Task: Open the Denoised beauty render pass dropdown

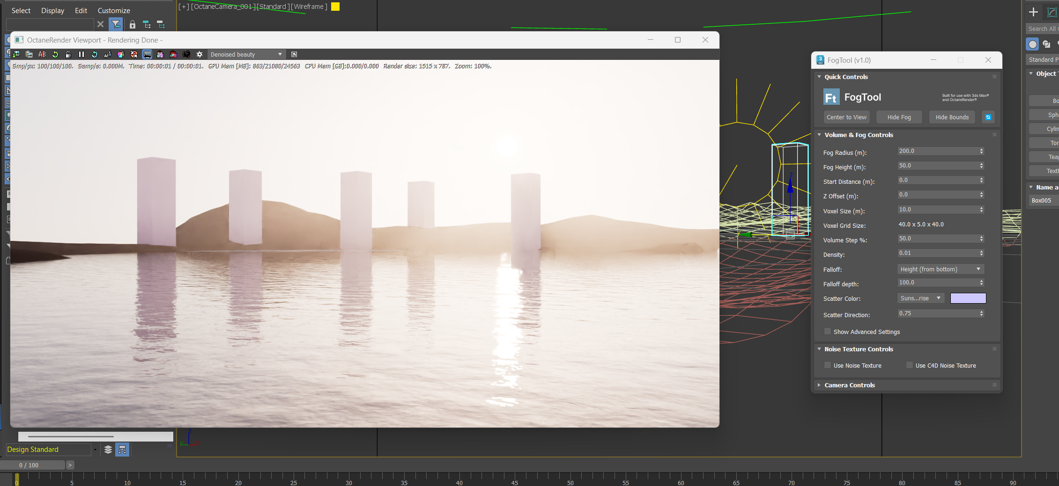Action: pyautogui.click(x=246, y=54)
